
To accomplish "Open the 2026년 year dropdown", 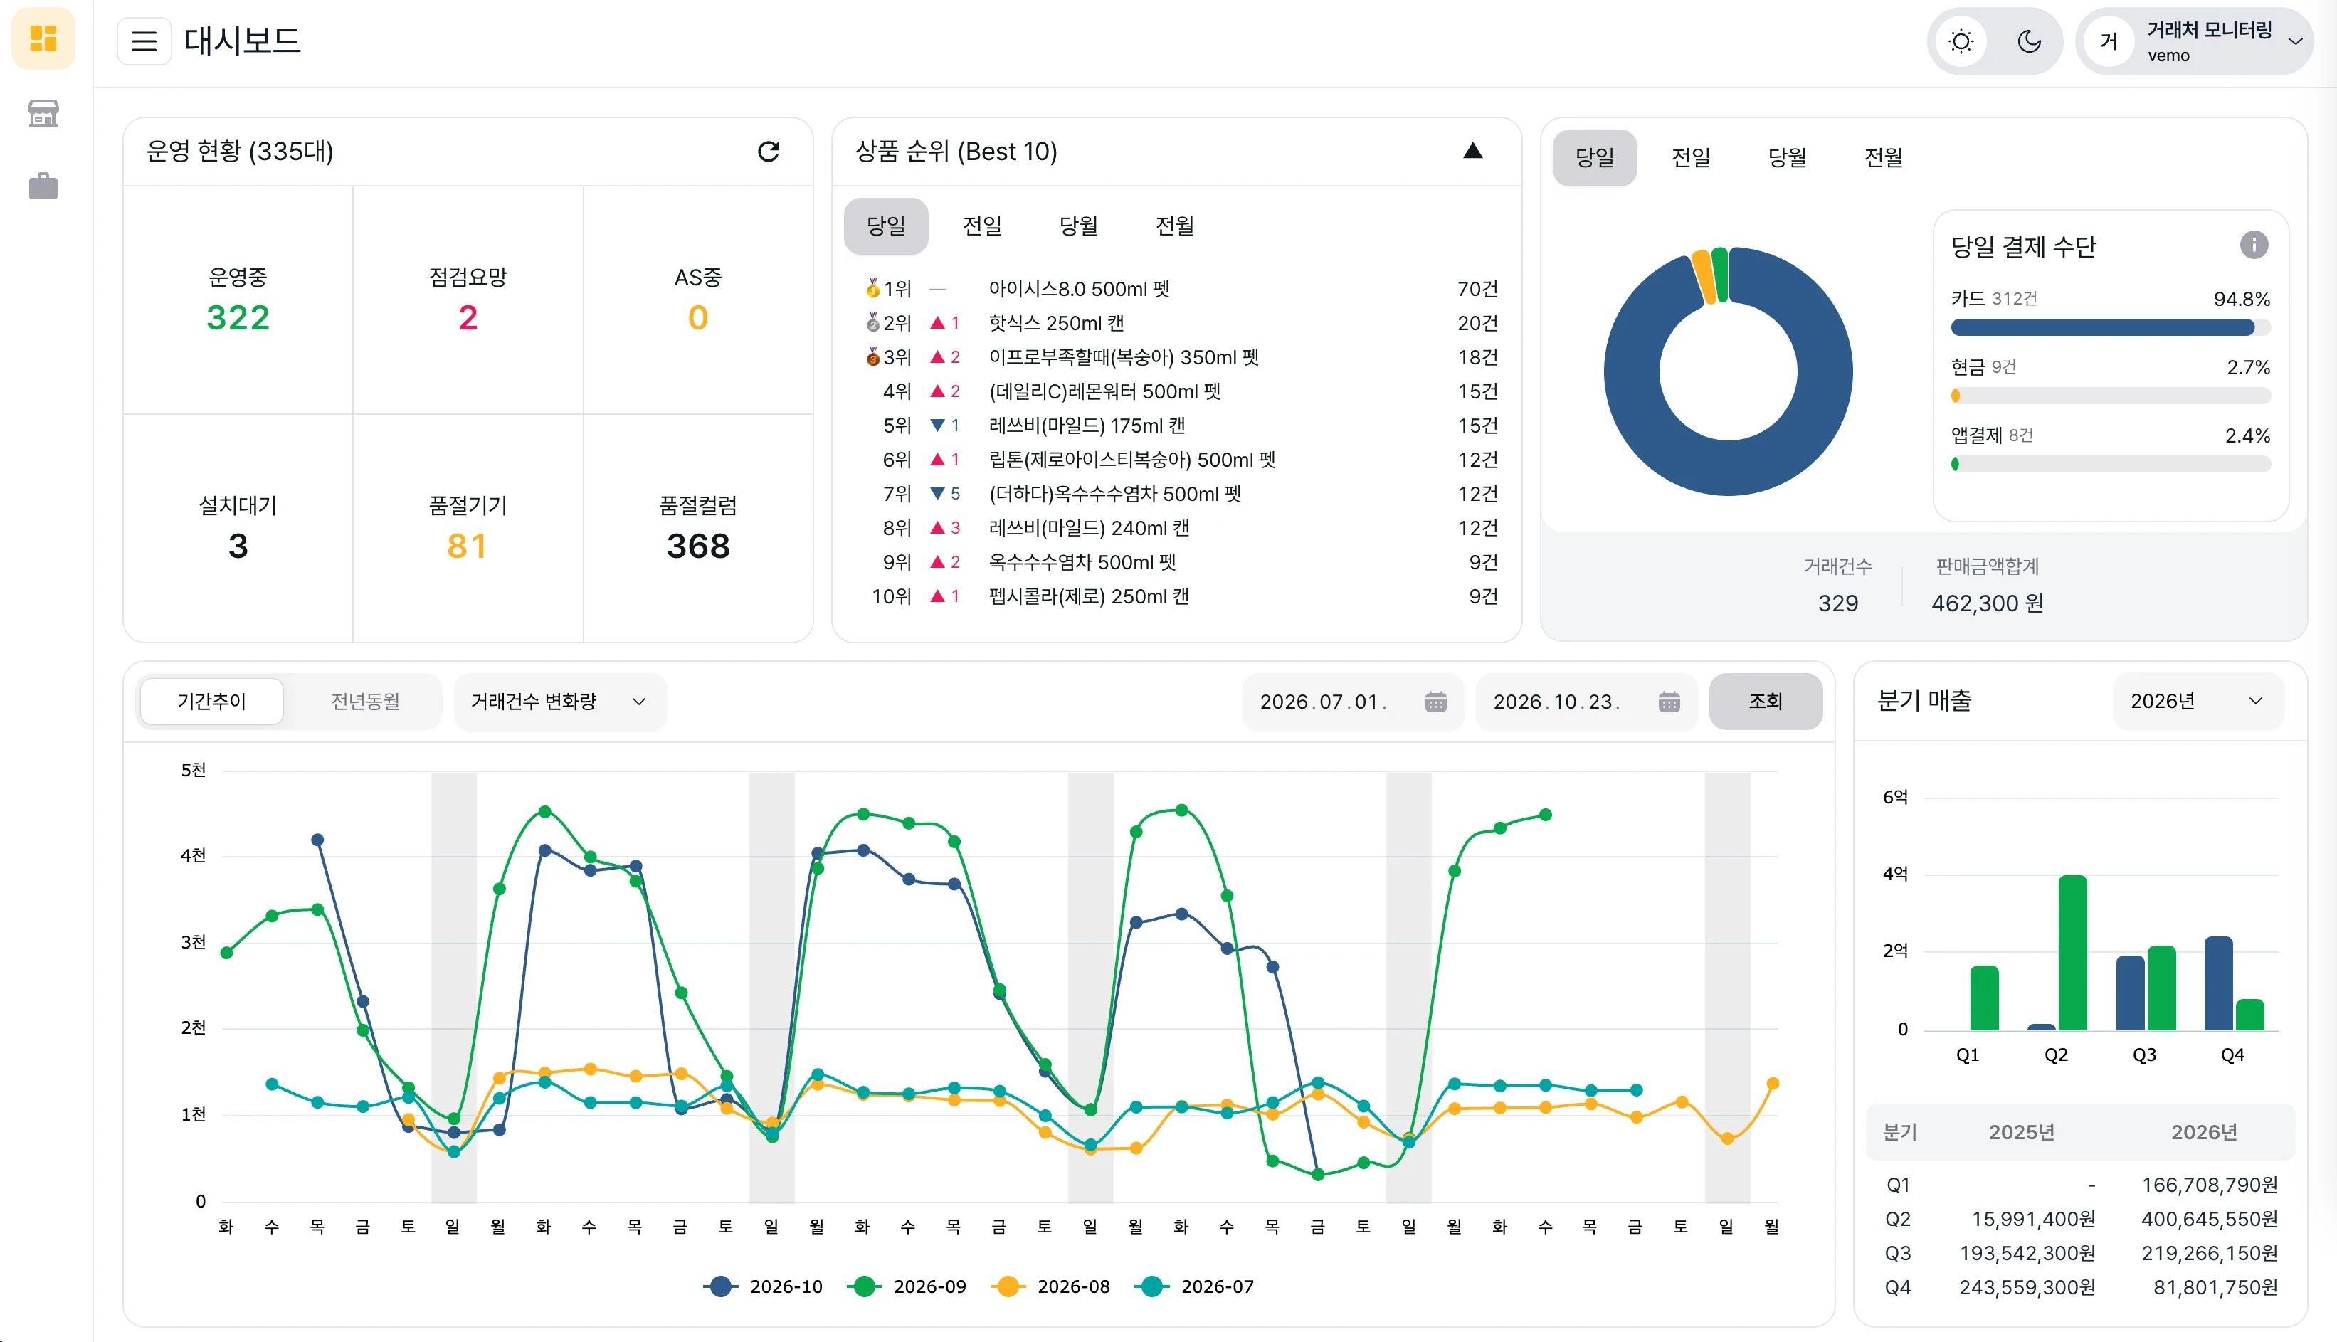I will 2198,702.
